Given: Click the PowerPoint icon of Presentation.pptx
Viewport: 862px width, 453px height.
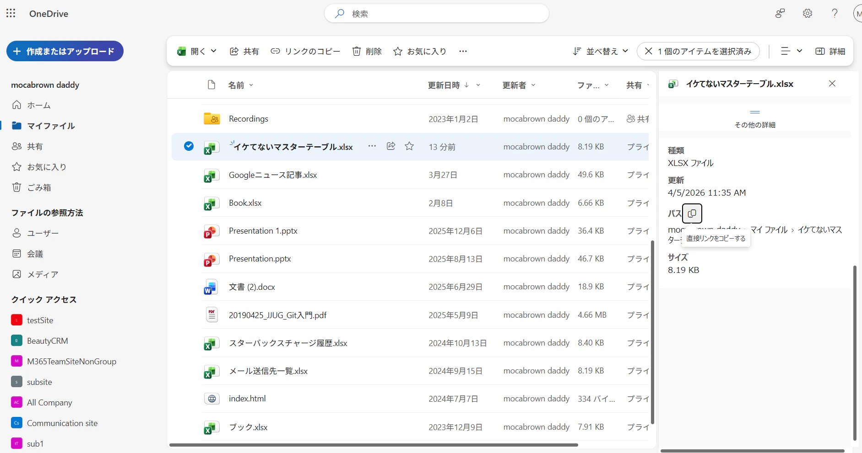Looking at the screenshot, I should 211,259.
